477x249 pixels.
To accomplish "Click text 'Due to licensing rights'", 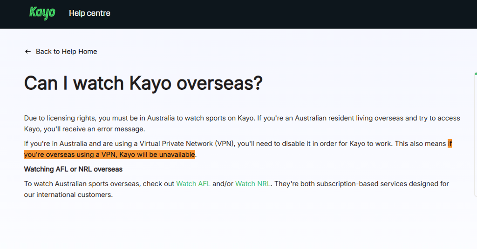I will click(x=60, y=118).
